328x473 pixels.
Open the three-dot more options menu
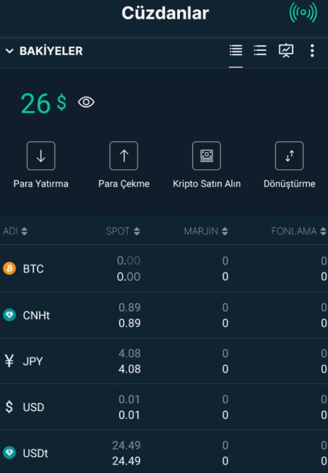click(x=312, y=50)
